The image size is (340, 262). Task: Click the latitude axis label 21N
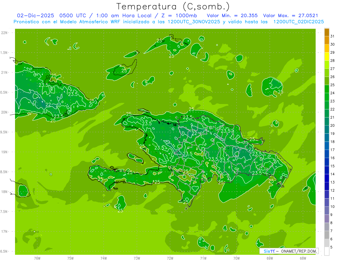[5, 72]
